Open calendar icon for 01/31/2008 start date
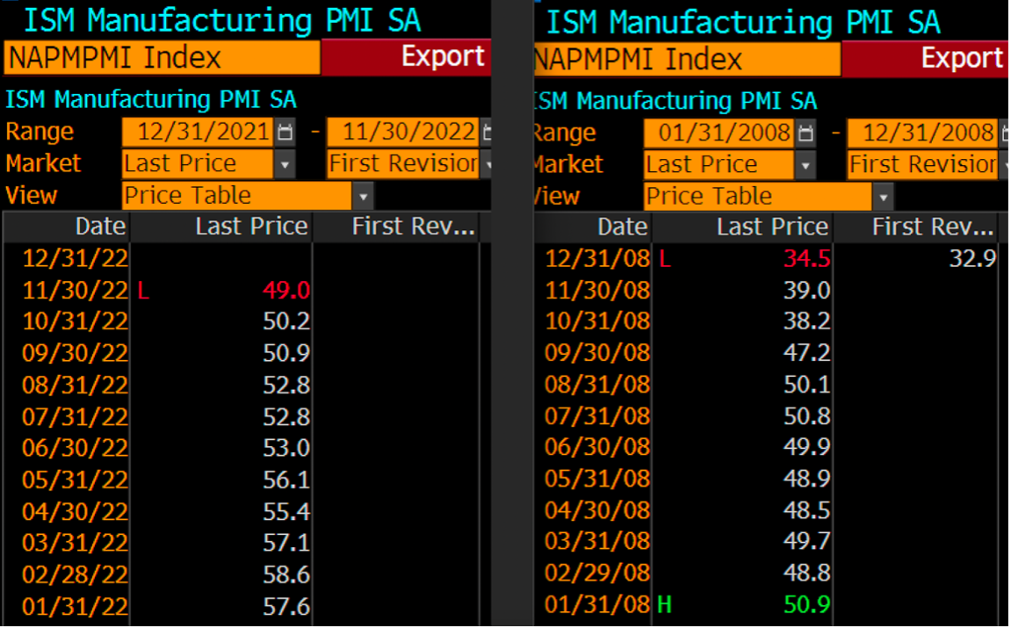The width and height of the screenshot is (1011, 628). (x=805, y=134)
